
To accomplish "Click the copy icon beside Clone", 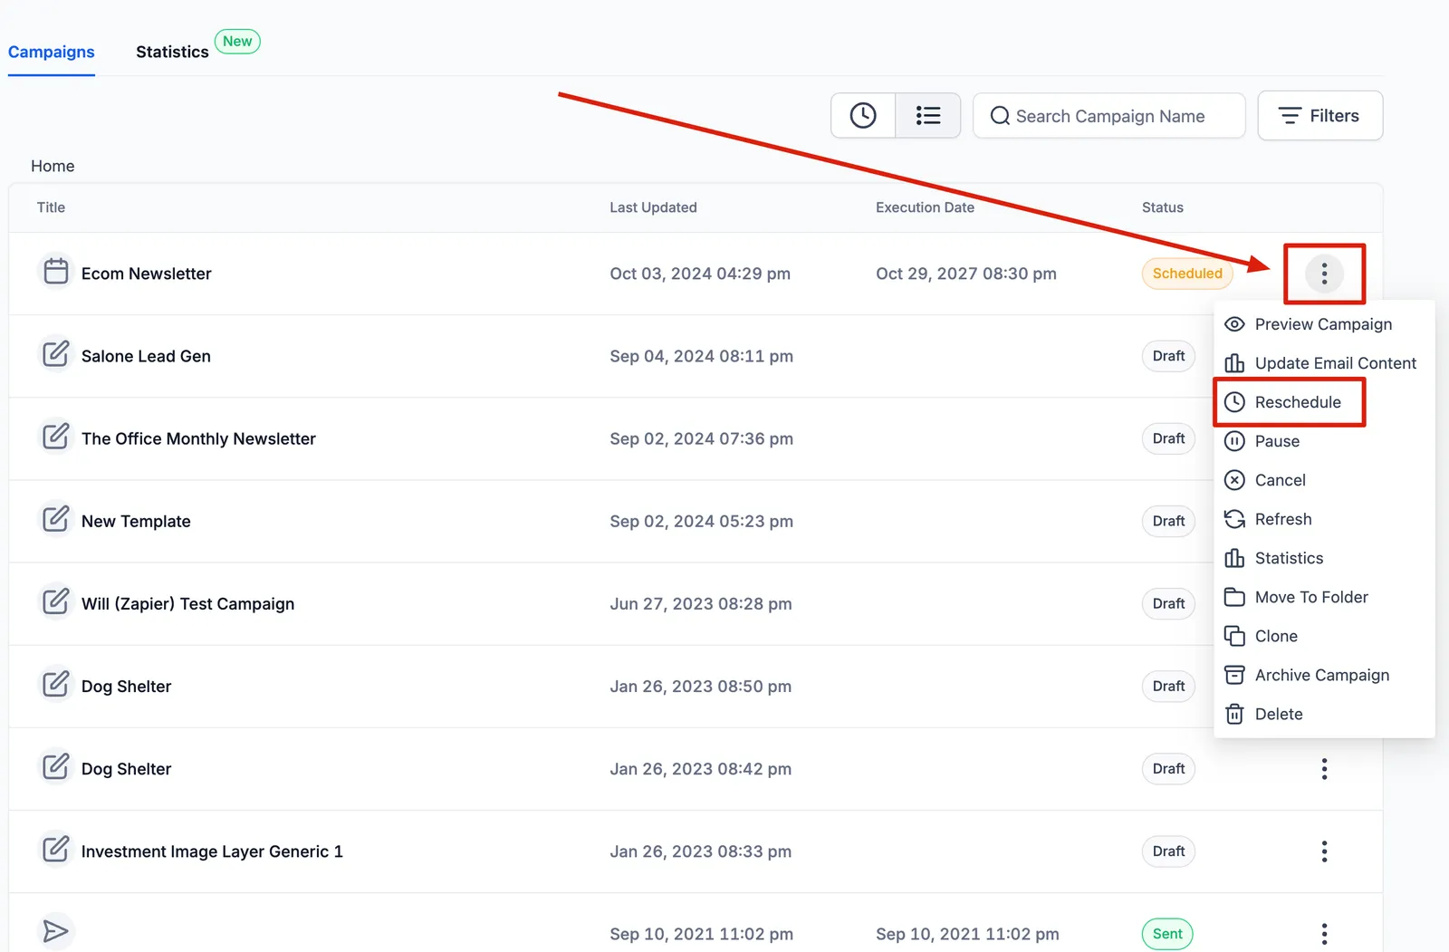I will point(1234,636).
